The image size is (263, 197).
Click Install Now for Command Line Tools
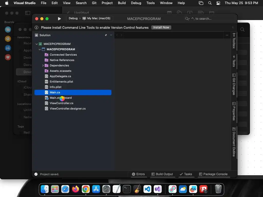click(x=161, y=27)
